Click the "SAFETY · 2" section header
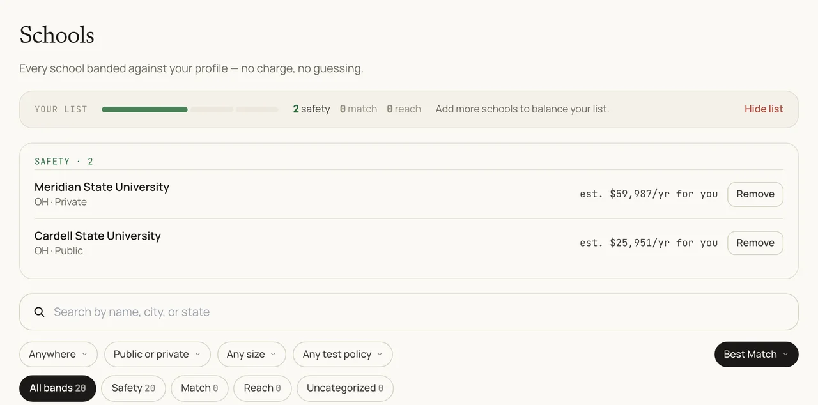The image size is (818, 405). point(64,162)
